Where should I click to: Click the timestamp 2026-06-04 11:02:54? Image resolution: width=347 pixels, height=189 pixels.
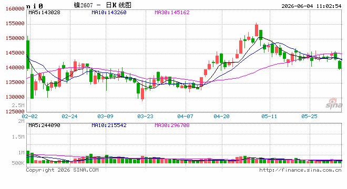(x=311, y=6)
